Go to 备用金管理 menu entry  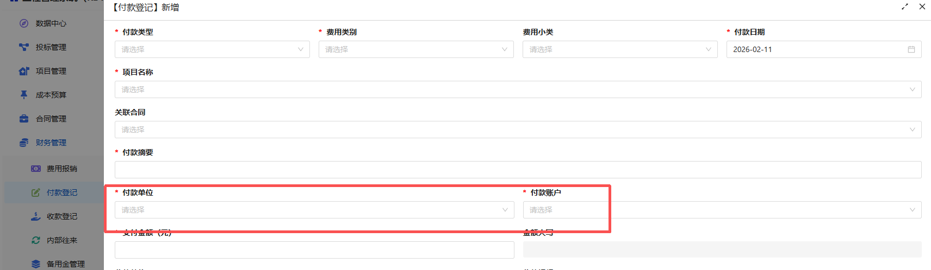coord(65,264)
